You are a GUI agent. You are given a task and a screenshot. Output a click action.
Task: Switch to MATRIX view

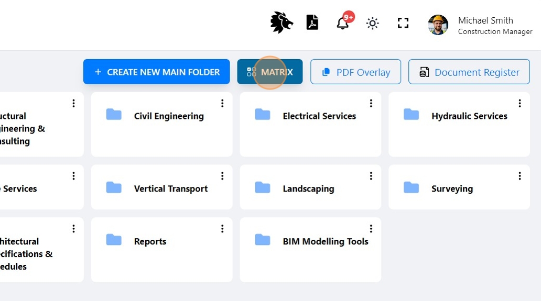(270, 72)
